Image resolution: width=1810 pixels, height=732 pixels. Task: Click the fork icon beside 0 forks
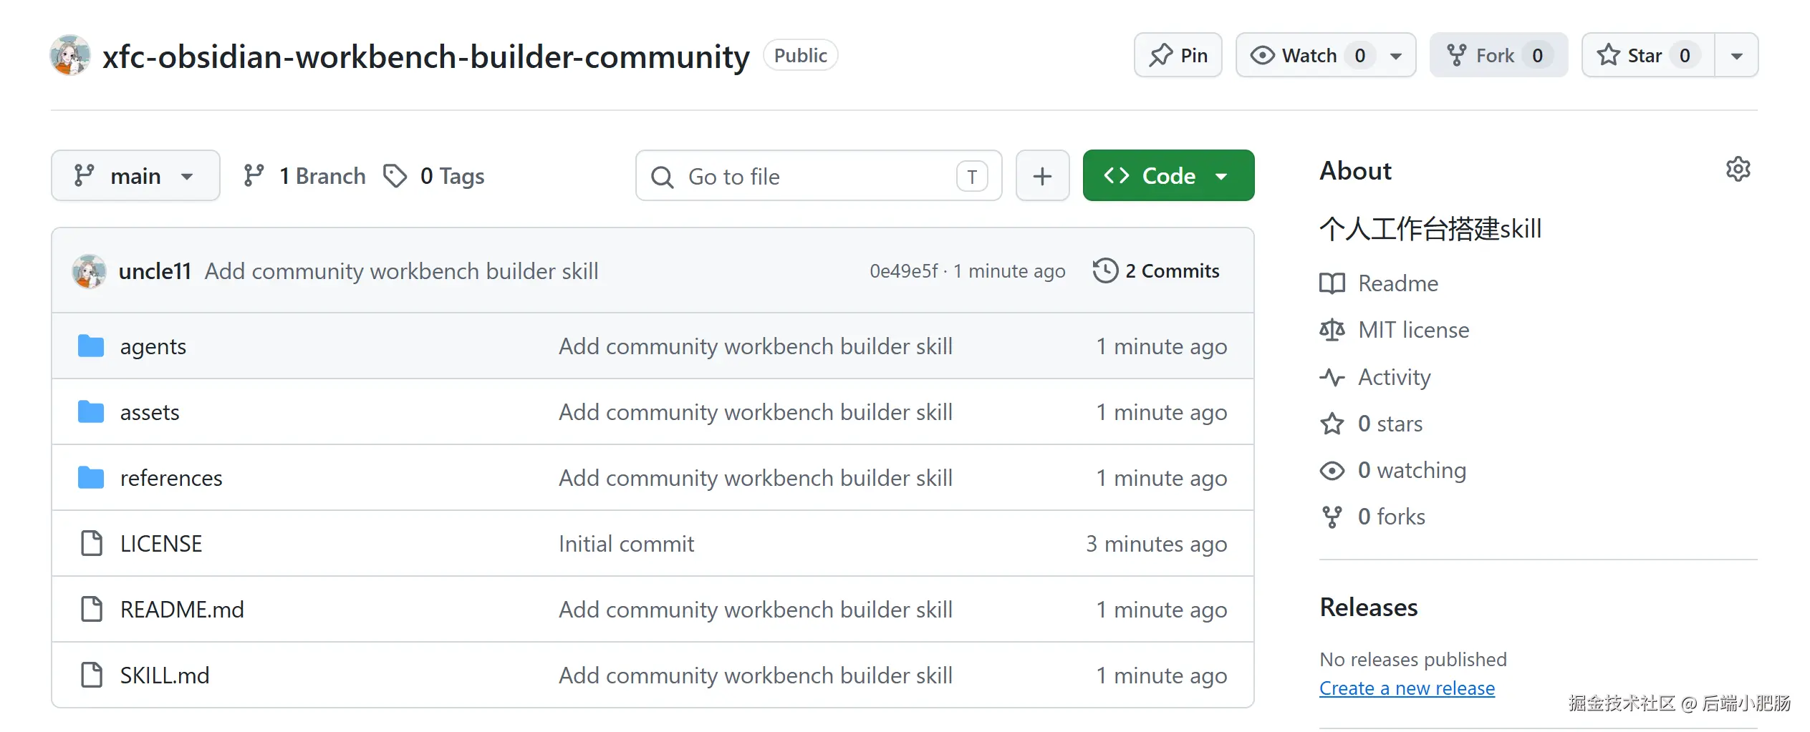point(1332,517)
